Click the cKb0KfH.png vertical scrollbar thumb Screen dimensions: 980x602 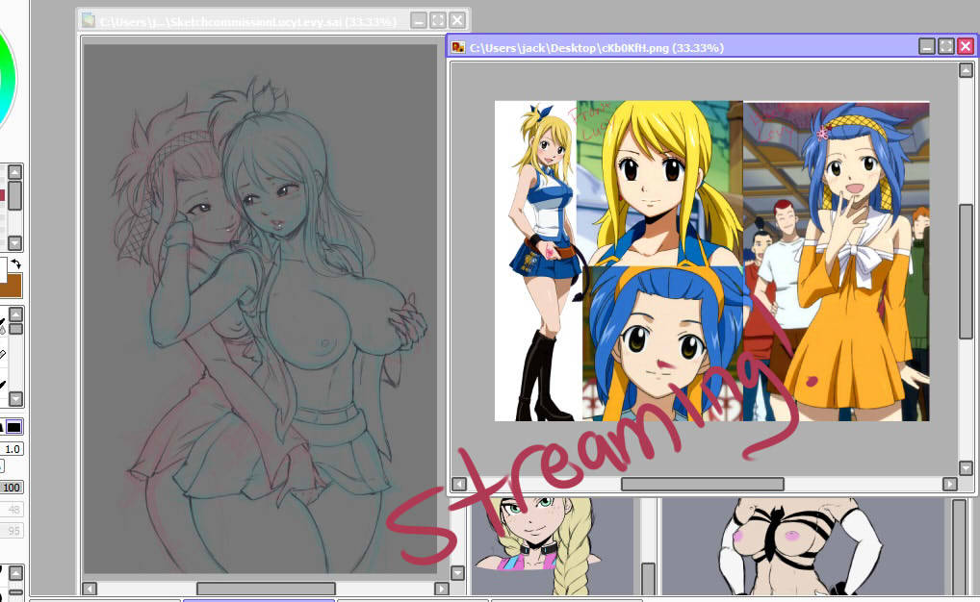(966, 271)
